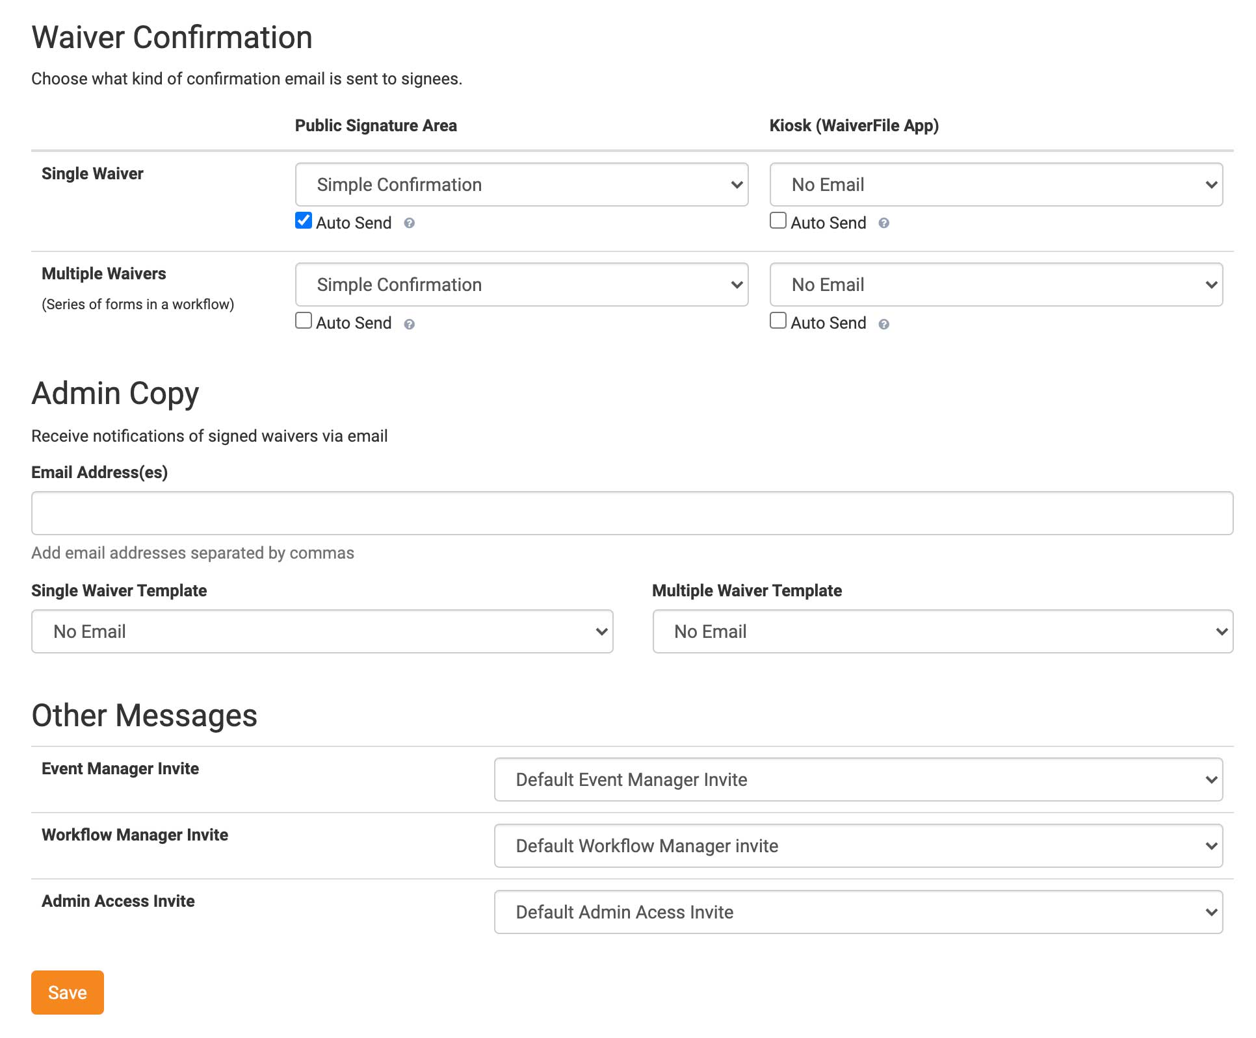Image resolution: width=1256 pixels, height=1038 pixels.
Task: Open Workflow Manager Invite template dropdown
Action: (x=858, y=846)
